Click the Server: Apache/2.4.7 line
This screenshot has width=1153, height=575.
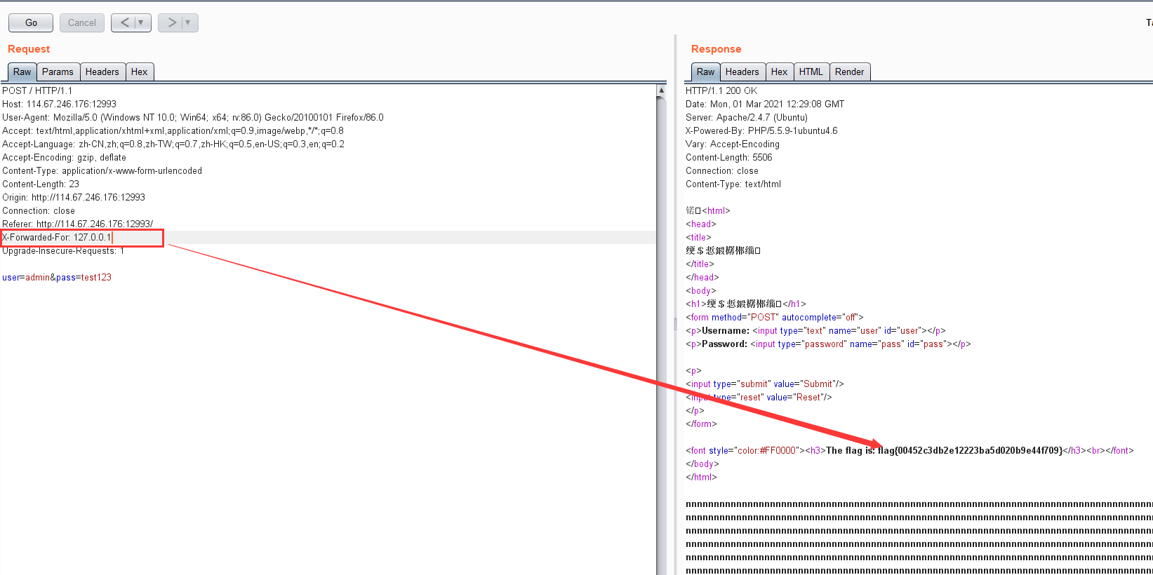(747, 117)
